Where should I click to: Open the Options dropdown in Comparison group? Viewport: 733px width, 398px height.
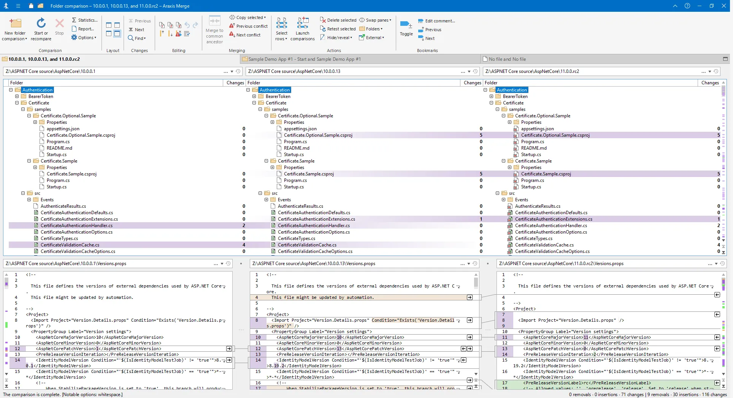tap(84, 38)
